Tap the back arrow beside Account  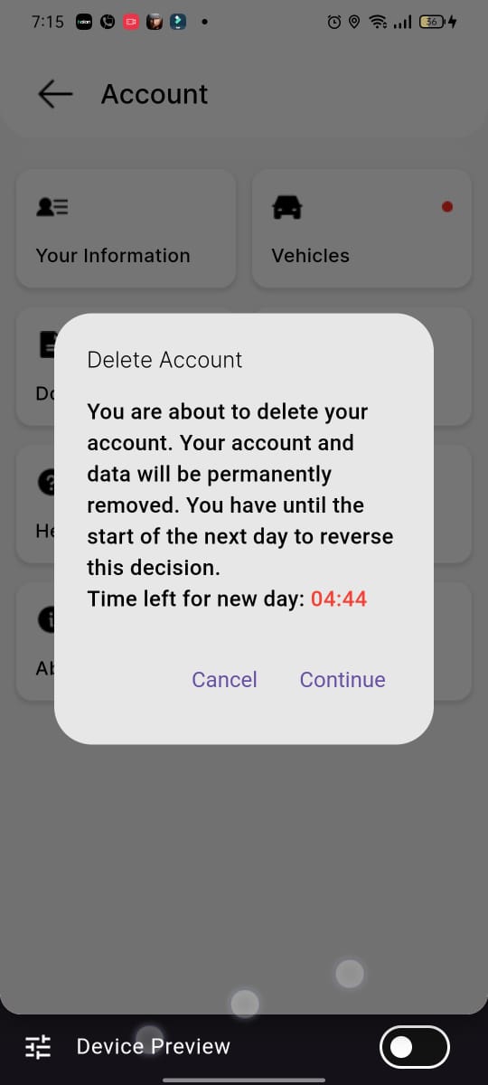[x=55, y=94]
